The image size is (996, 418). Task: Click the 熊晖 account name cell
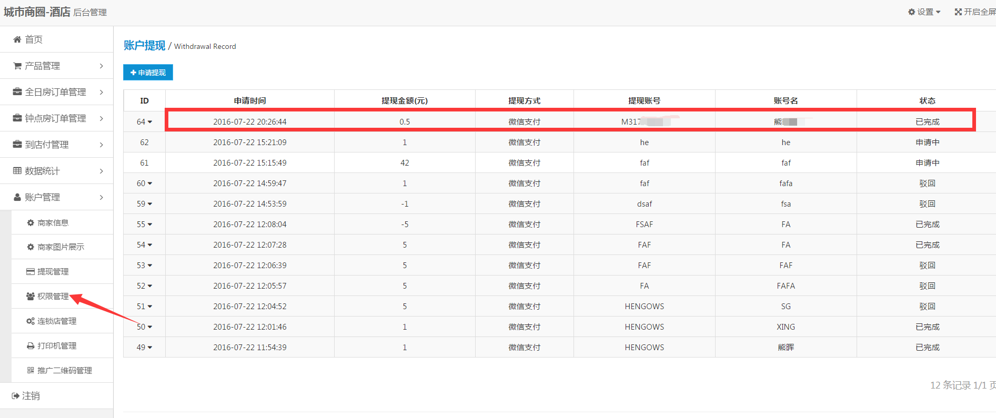[x=786, y=348]
